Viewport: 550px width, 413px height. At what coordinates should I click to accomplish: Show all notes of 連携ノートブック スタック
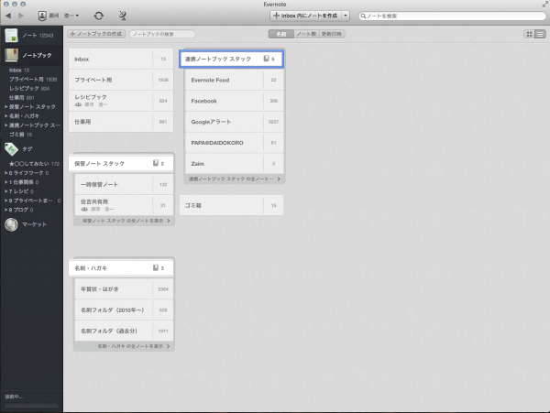pyautogui.click(x=235, y=179)
